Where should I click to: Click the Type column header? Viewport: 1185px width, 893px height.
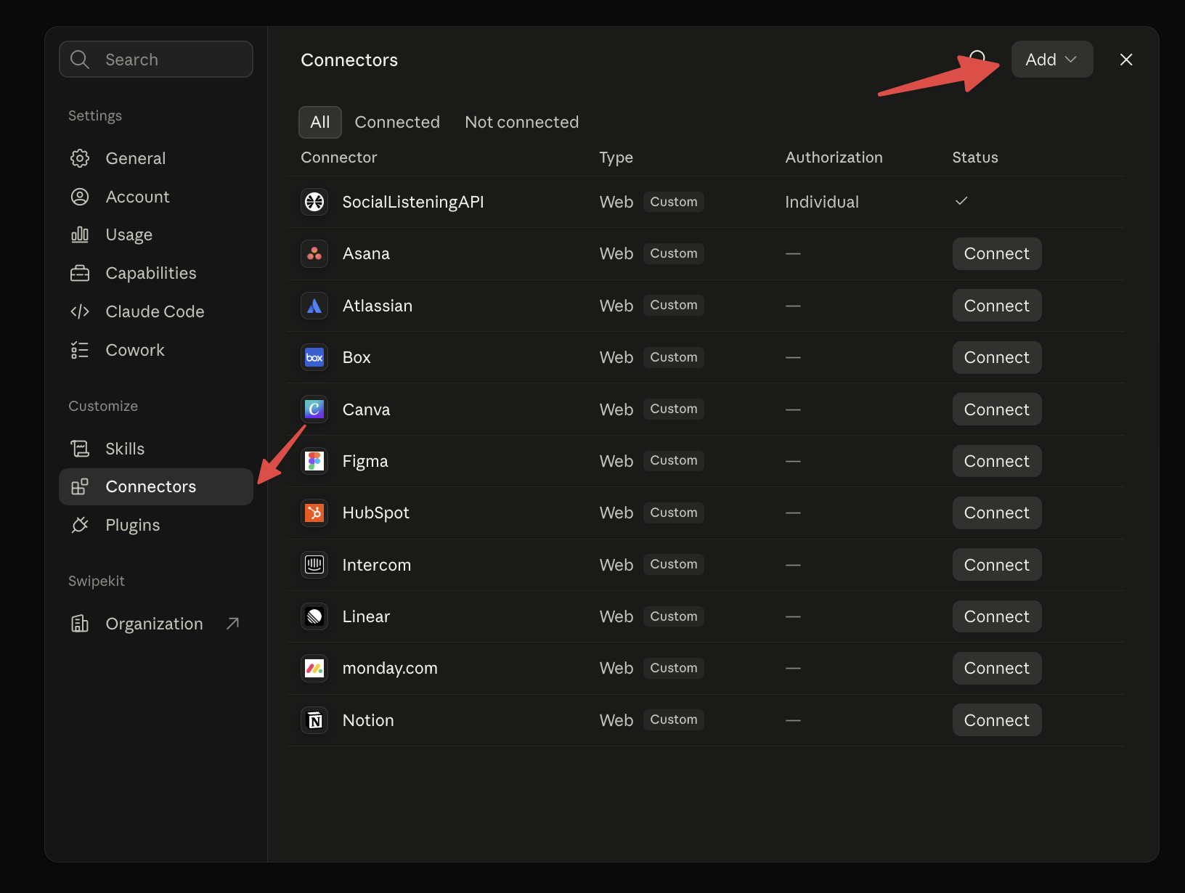click(616, 158)
